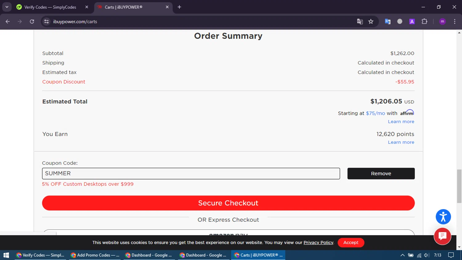
Task: Open the purple A extension
Action: pyautogui.click(x=412, y=22)
